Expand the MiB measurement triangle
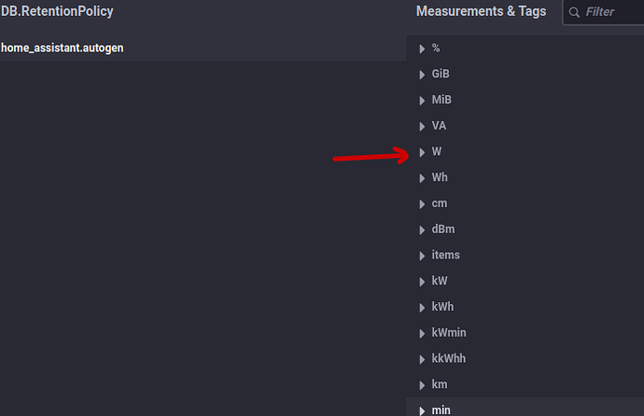This screenshot has width=644, height=416. click(422, 100)
